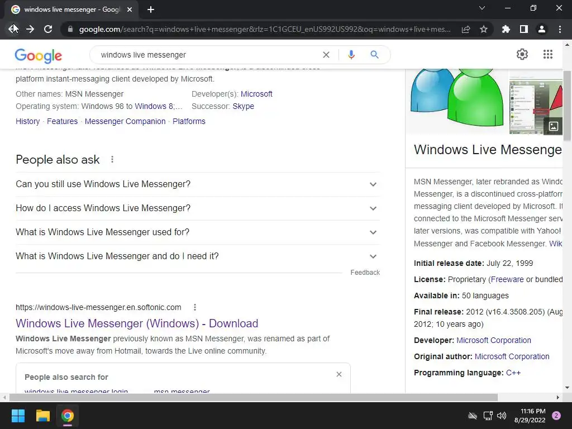Open a new tab with the plus icon

[x=151, y=9]
